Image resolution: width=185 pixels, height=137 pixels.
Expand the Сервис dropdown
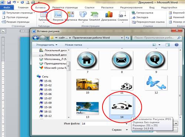pyautogui.click(x=120, y=130)
